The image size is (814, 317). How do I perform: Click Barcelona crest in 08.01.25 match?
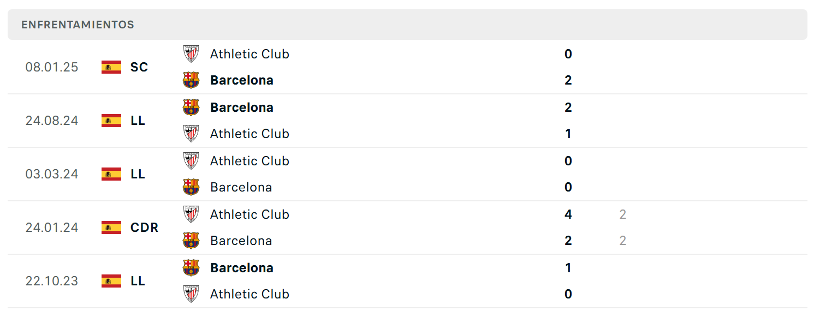(191, 80)
